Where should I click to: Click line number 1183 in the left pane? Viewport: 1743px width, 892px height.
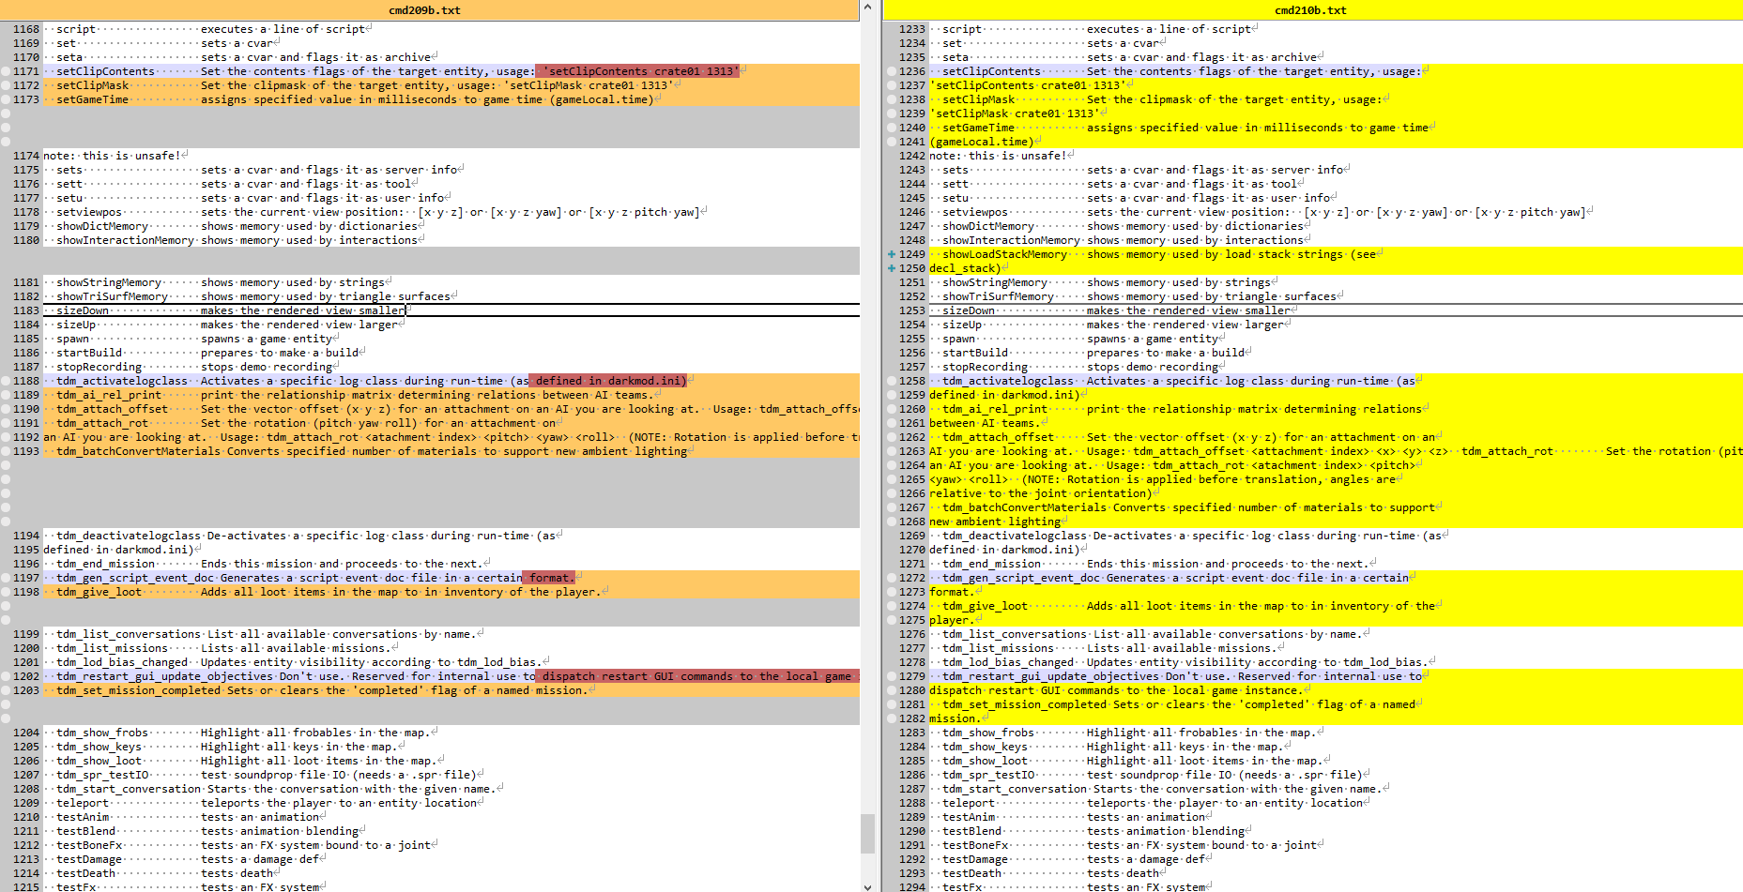26,310
